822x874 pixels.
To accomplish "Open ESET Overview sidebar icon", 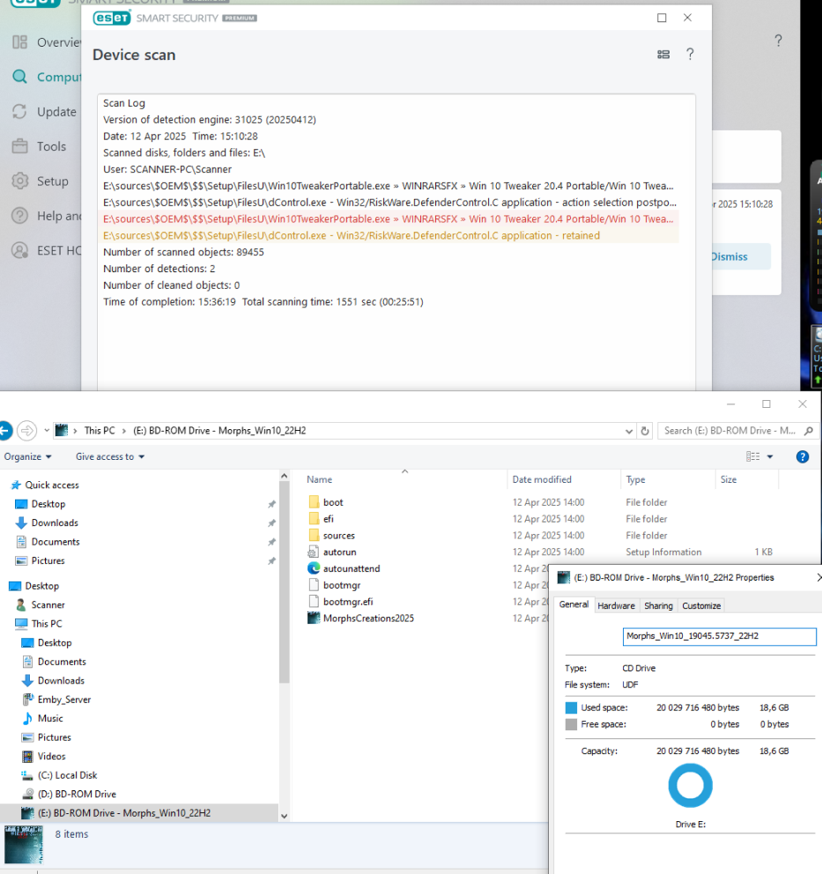I will click(x=20, y=42).
